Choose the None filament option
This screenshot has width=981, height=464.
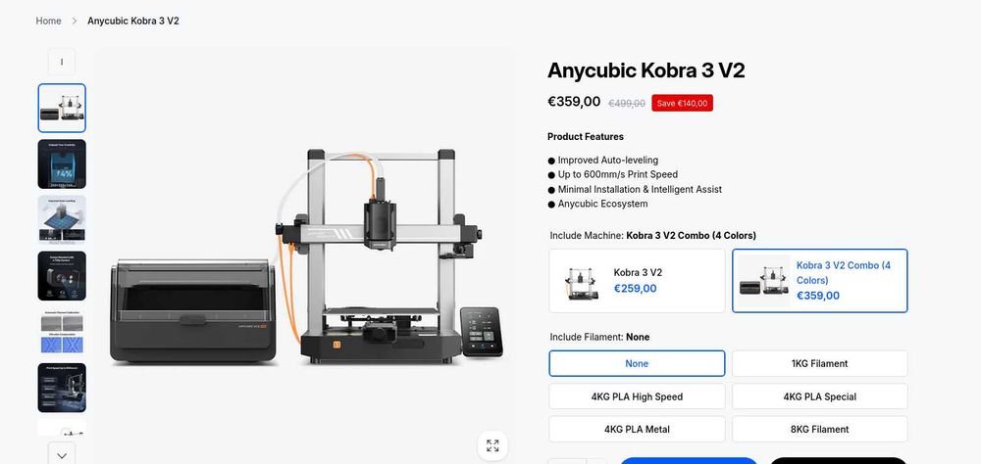pos(637,363)
